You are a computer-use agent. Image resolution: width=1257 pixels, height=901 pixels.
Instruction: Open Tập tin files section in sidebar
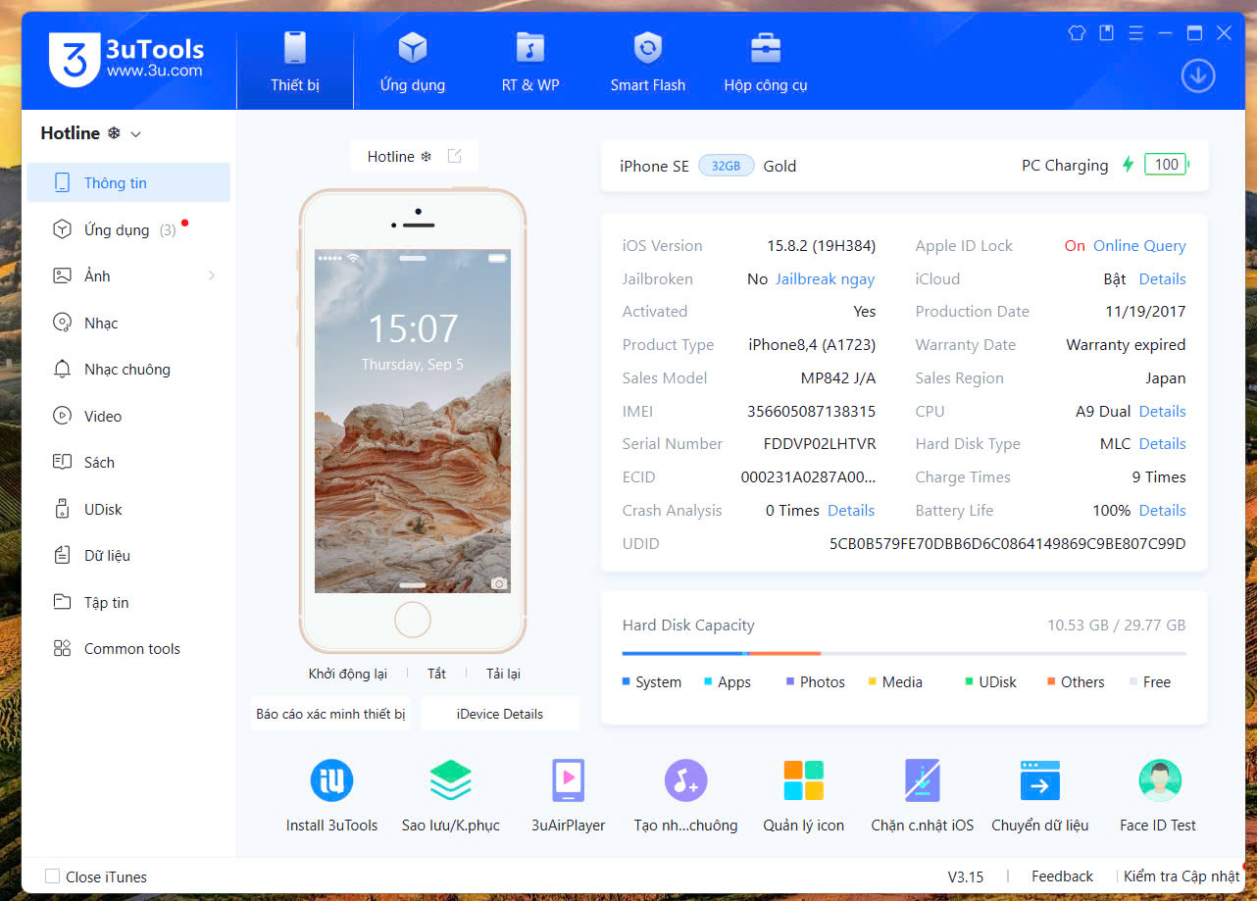128,602
